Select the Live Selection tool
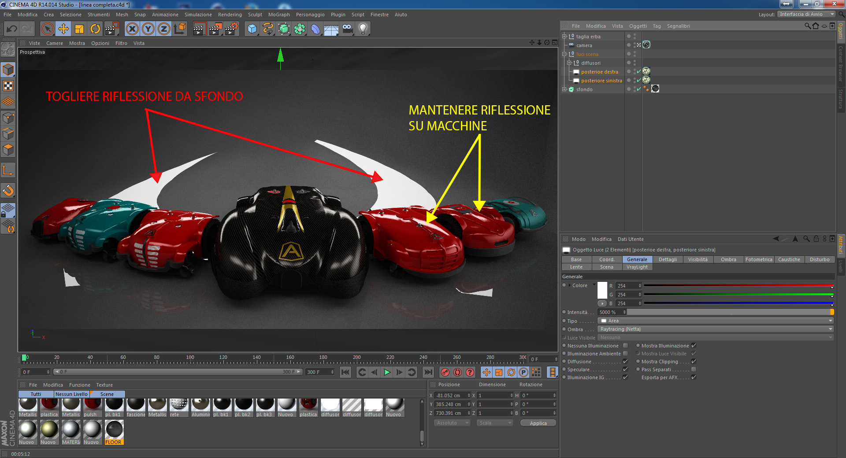This screenshot has height=458, width=846. [x=48, y=29]
